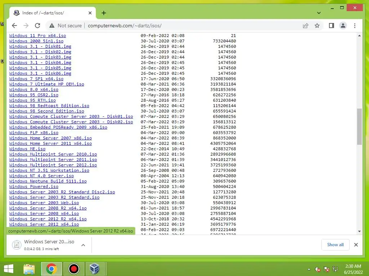
Task: Show hidden system tray icons
Action: 309,269
